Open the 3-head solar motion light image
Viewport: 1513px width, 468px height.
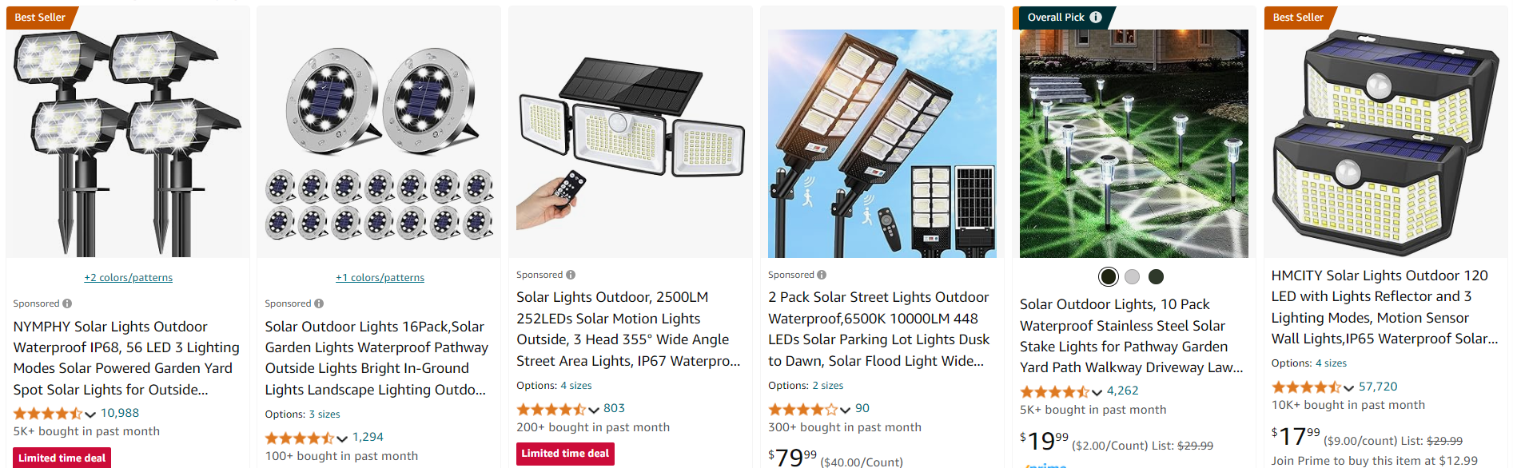point(631,144)
